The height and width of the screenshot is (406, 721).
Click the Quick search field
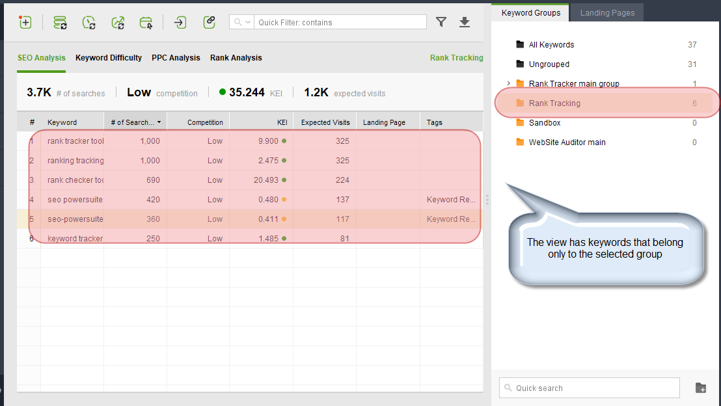pyautogui.click(x=589, y=388)
